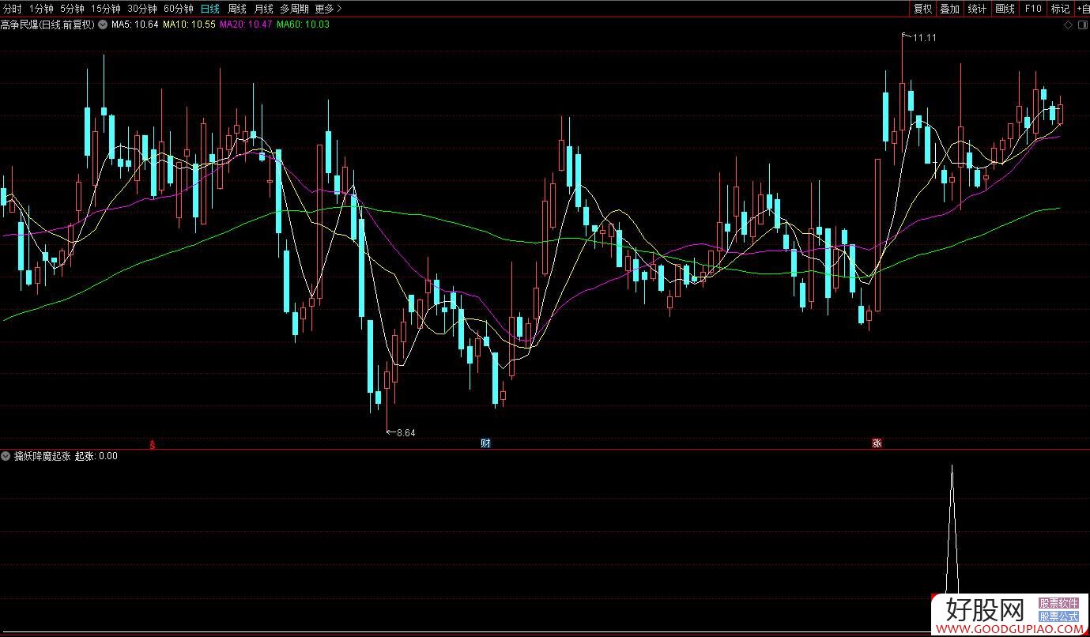Select the 60分钟 period tab
This screenshot has height=637, width=1090.
179,9
